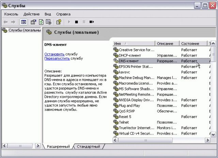The image size is (218, 158).
Task: Click the Stop Service square icon
Action: pyautogui.click(x=76, y=22)
